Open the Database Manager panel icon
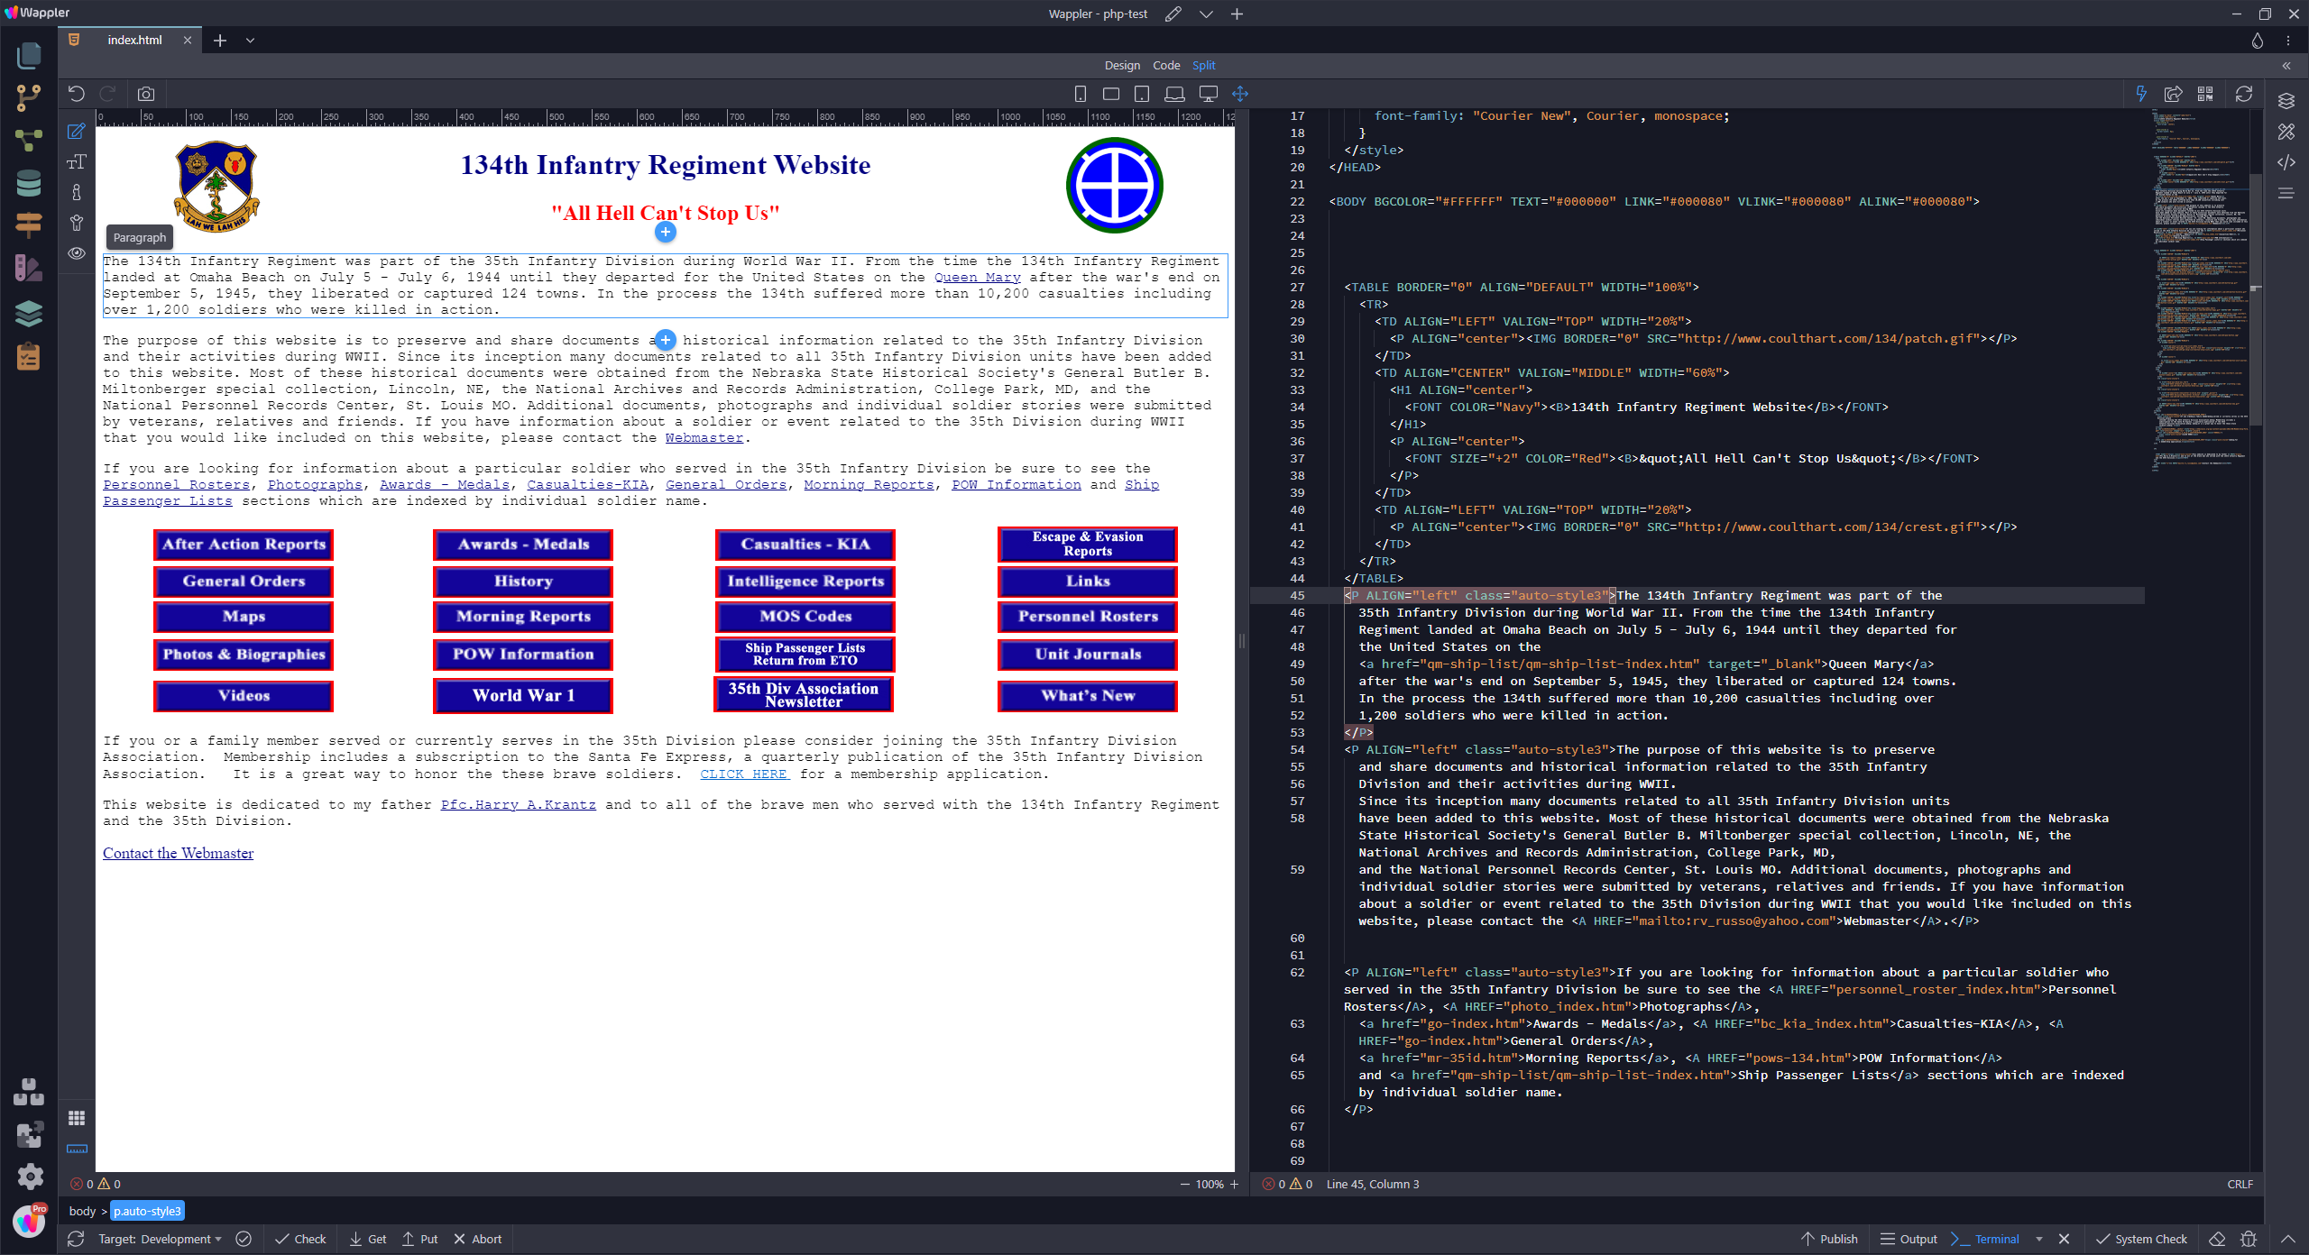This screenshot has width=2309, height=1255. point(29,184)
